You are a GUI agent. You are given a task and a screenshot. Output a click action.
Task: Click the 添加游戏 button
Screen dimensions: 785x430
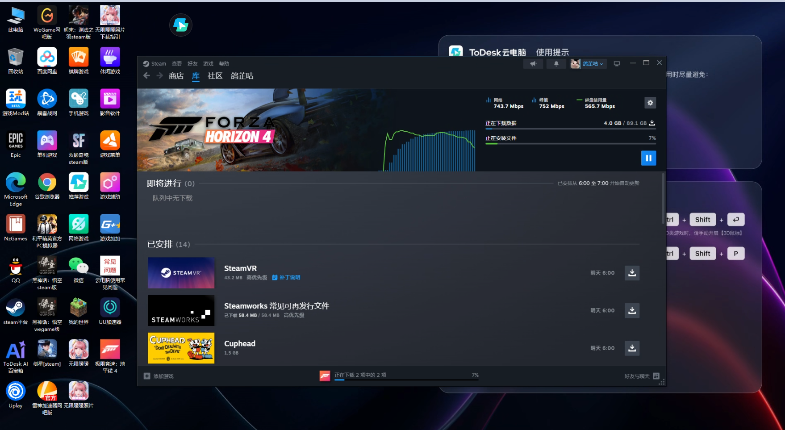coord(159,376)
